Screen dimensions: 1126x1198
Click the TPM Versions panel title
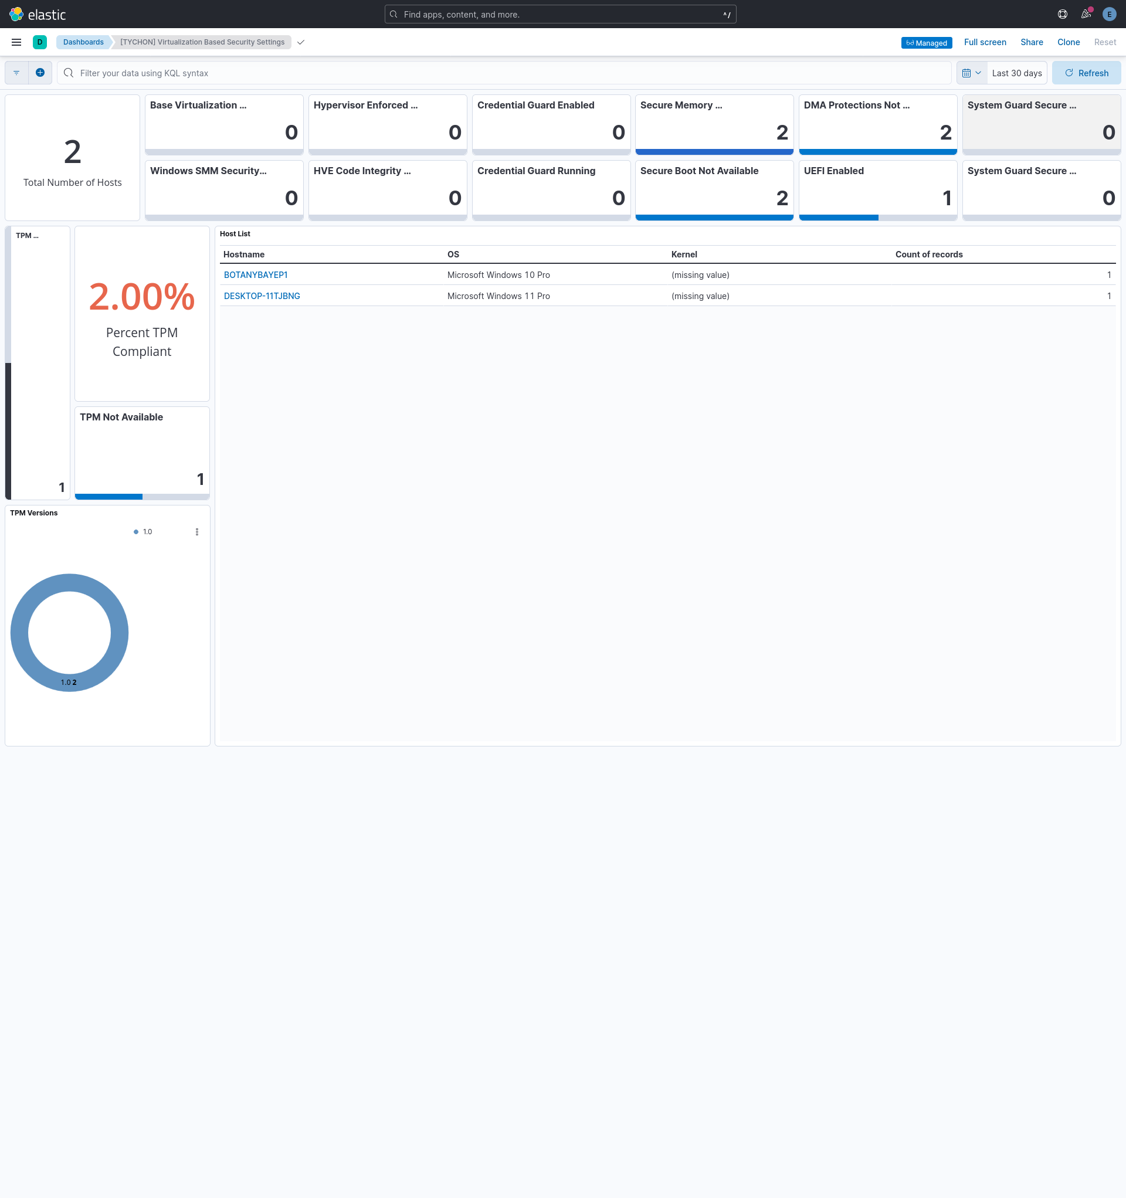34,513
